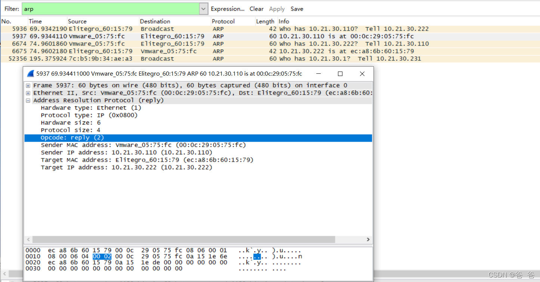Expand the Frame 5937 tree node

coord(28,86)
